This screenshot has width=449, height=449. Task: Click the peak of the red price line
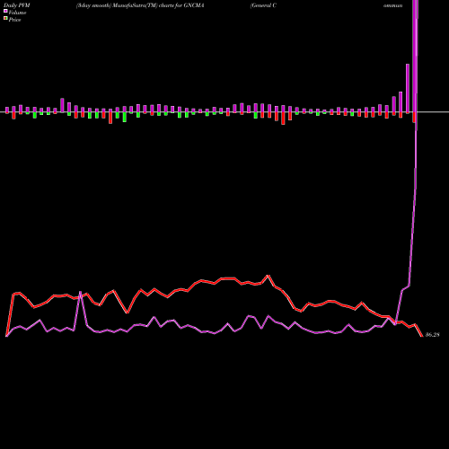[269, 276]
